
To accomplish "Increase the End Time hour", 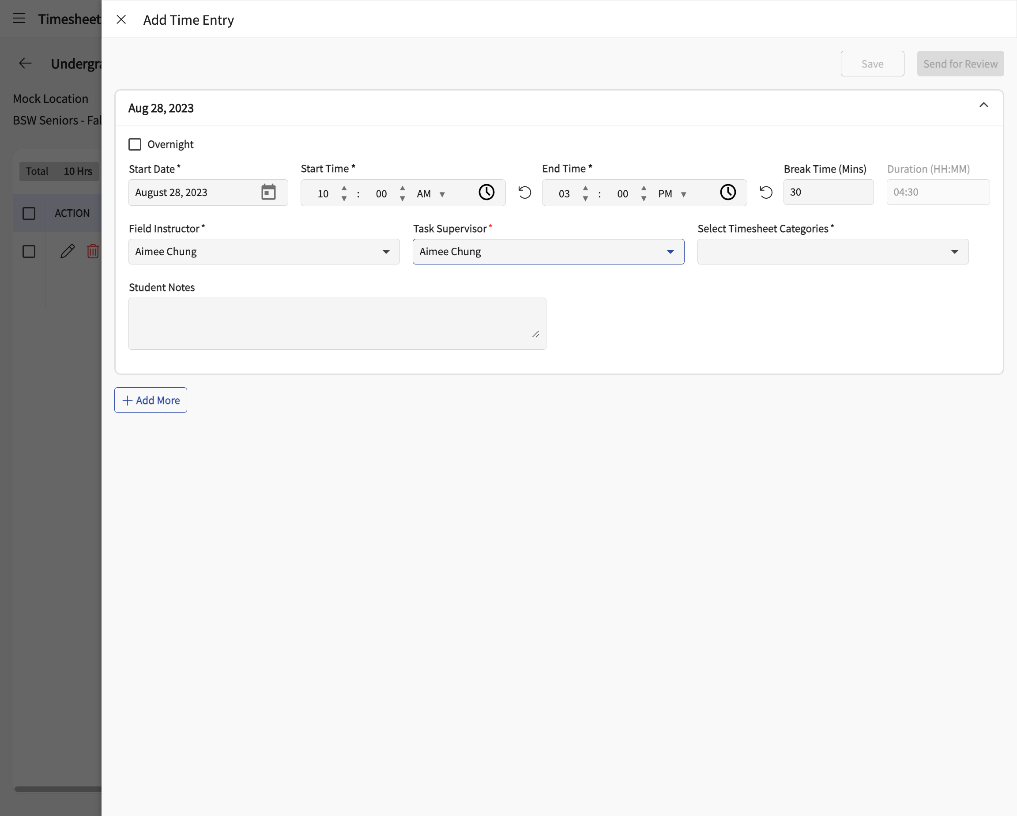I will click(x=585, y=188).
